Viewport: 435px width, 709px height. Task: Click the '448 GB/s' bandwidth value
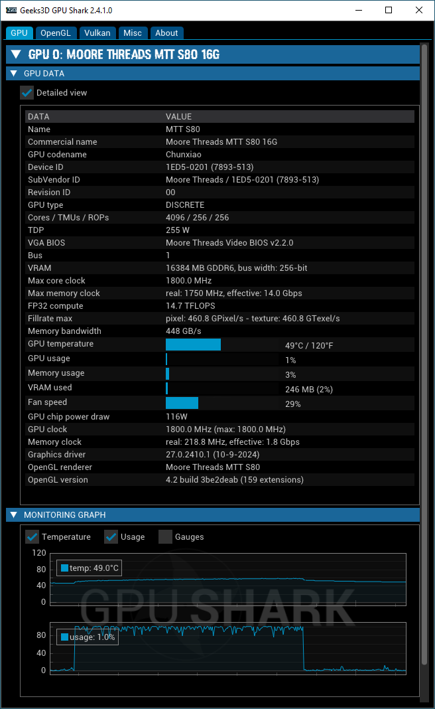tap(184, 331)
